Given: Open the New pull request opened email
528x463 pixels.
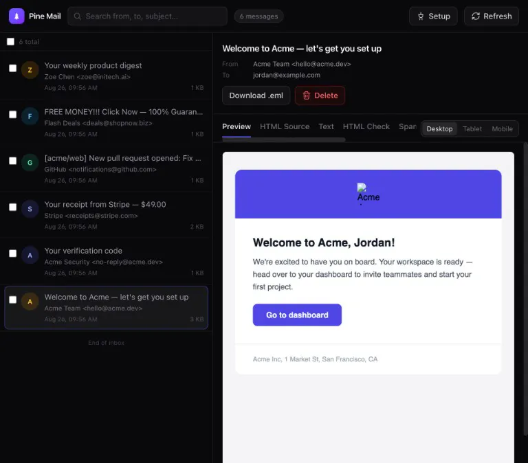Looking at the screenshot, I should tap(106, 168).
